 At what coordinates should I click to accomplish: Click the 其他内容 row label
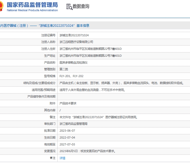[50, 110]
